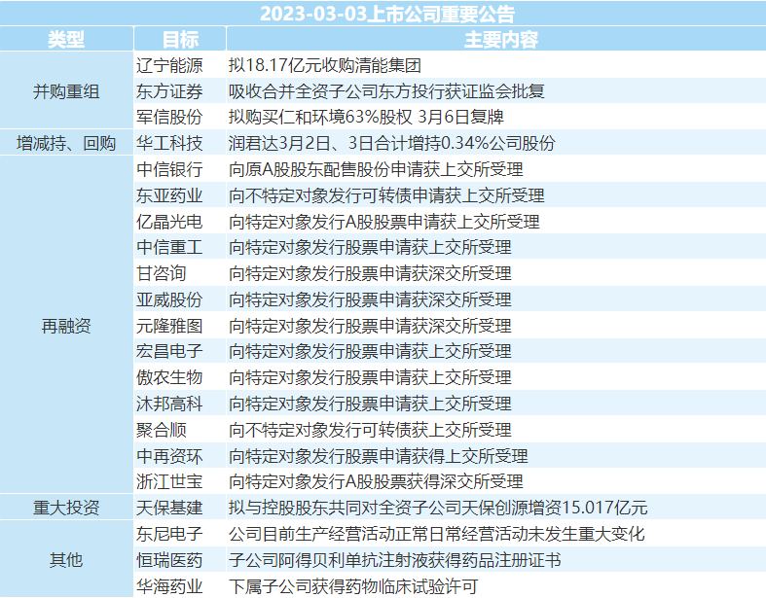Select company name 军信股份
The image size is (766, 598).
tap(169, 117)
